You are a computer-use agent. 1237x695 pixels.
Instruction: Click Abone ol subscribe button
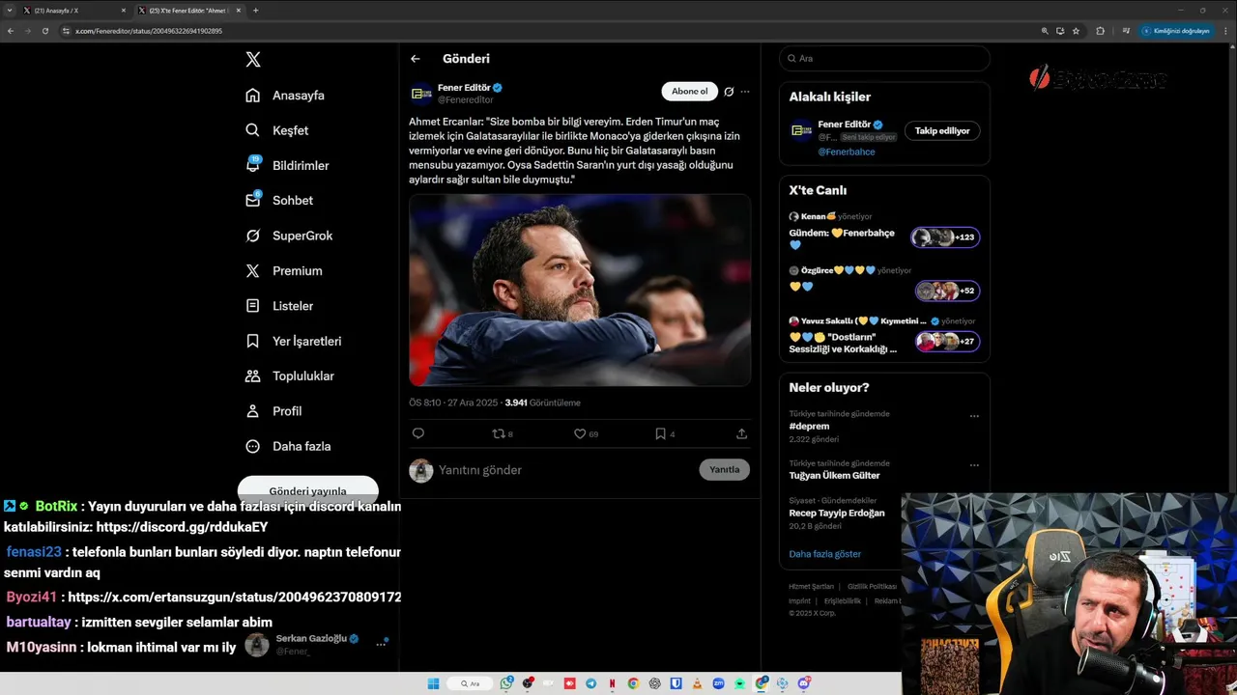tap(689, 92)
